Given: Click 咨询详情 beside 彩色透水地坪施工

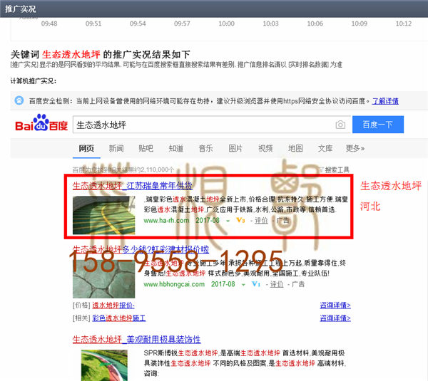Looking at the screenshot, I should click(335, 318).
